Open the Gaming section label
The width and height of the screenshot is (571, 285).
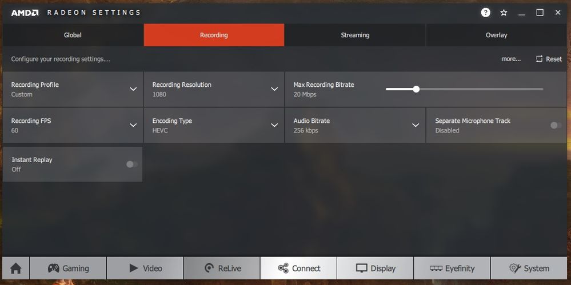[76, 268]
